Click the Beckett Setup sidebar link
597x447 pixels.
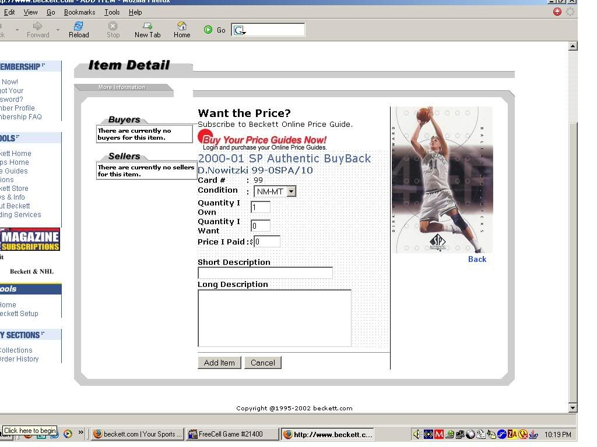click(x=19, y=314)
